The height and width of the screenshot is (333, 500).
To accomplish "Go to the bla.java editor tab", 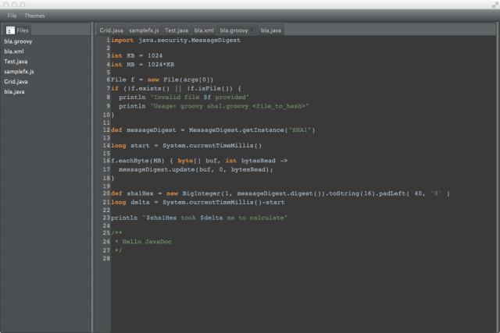I will (271, 30).
